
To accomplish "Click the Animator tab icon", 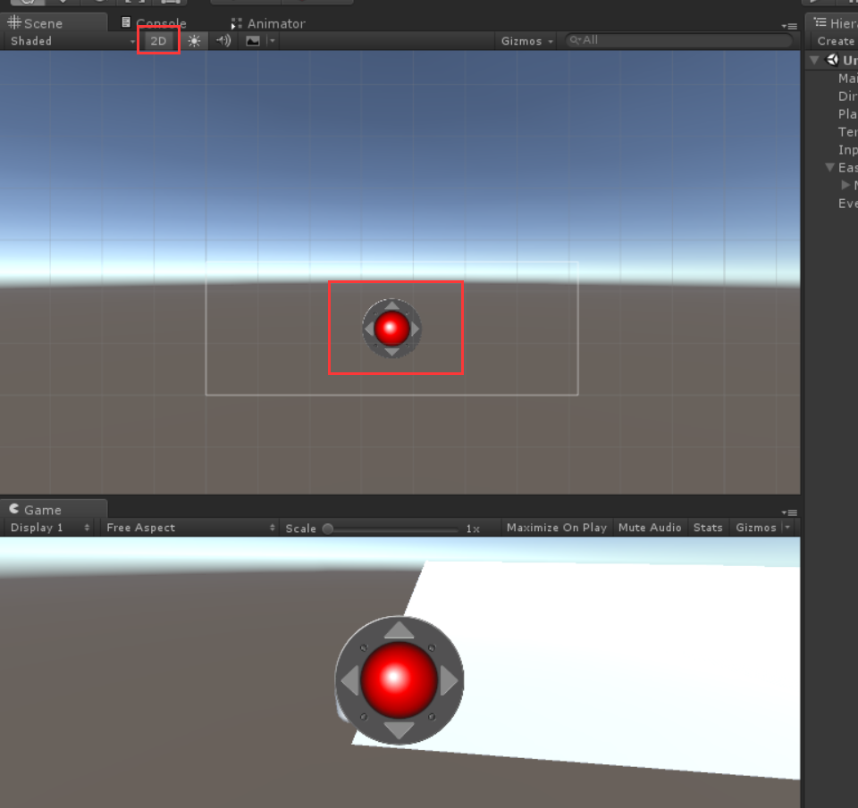I will click(x=236, y=22).
